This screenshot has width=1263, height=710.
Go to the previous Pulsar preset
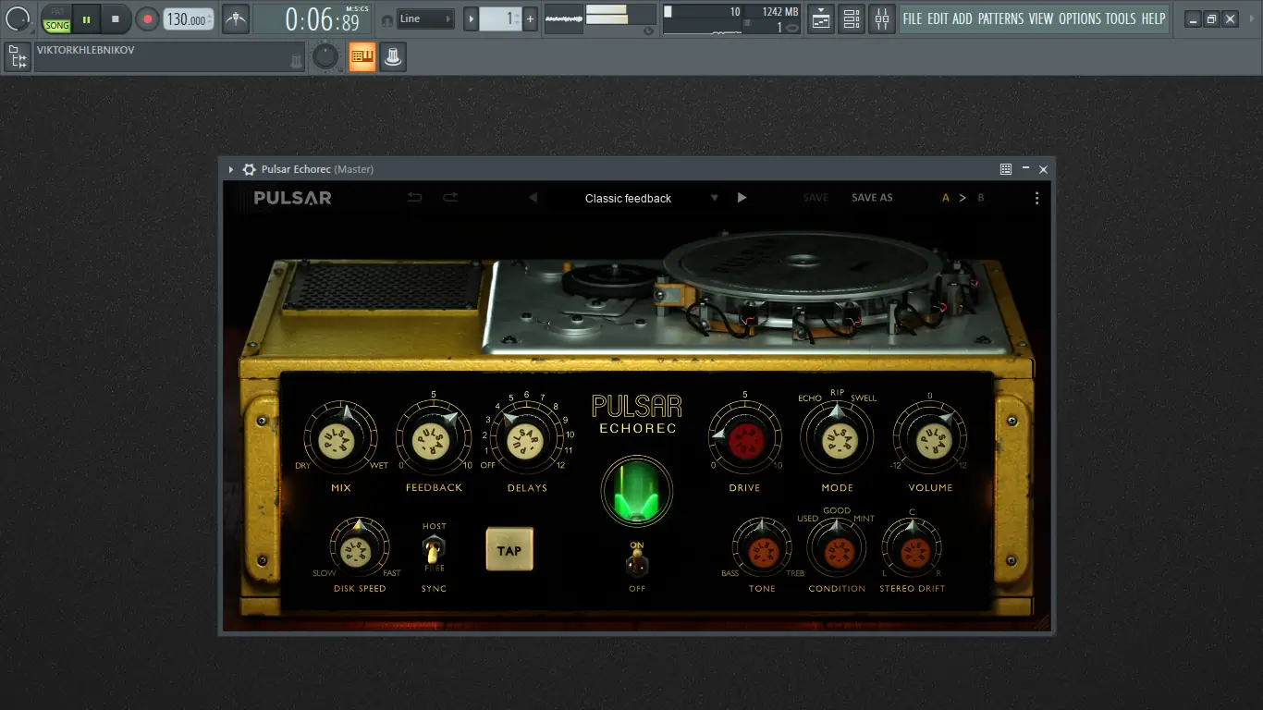click(x=533, y=198)
